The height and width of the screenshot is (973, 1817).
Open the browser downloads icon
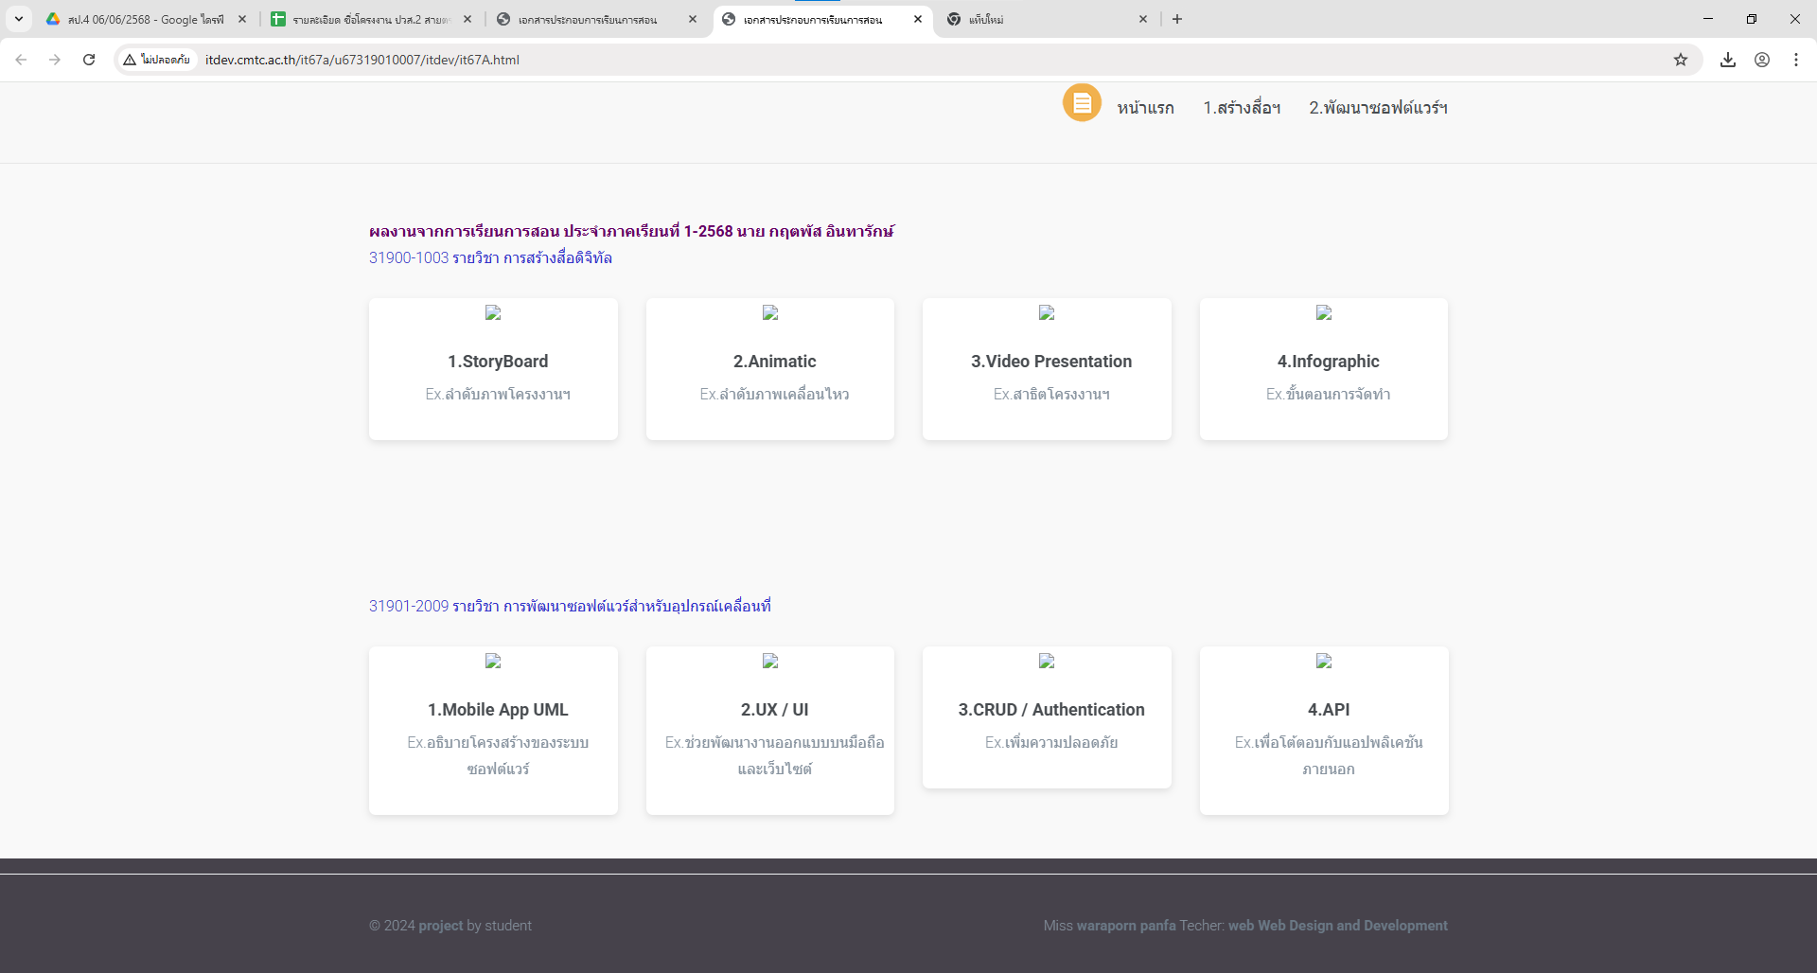tap(1727, 60)
